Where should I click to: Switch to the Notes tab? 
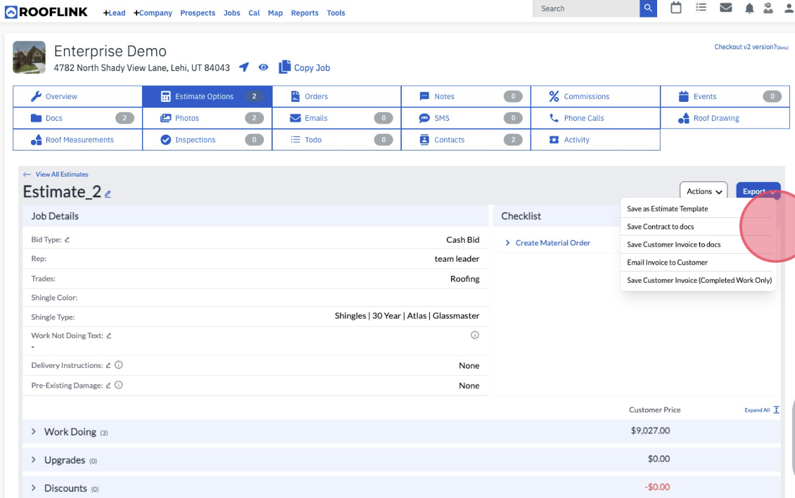[466, 96]
